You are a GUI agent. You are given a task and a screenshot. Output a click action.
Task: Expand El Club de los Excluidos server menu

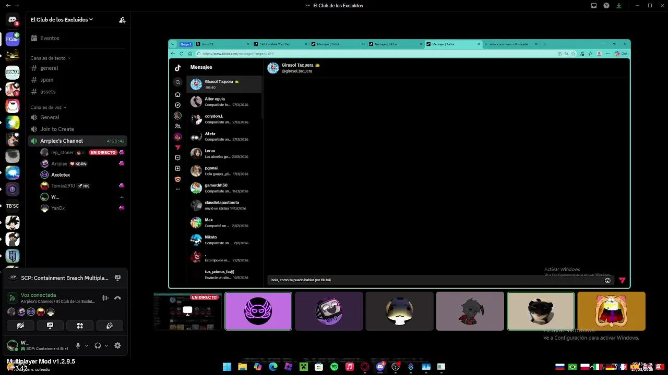tap(62, 20)
